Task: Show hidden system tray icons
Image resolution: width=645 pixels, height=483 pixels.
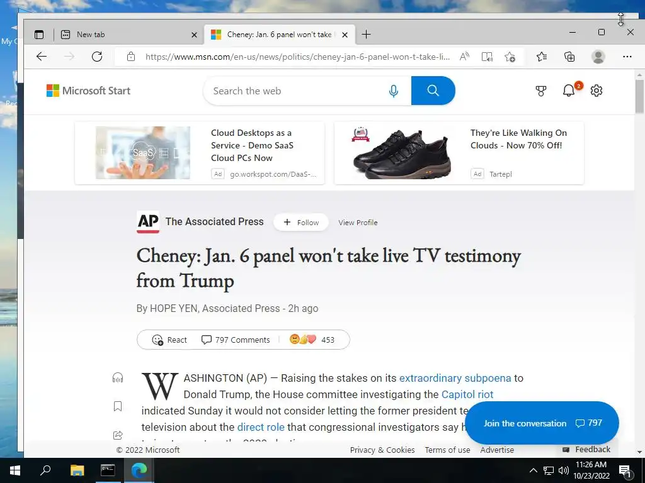Action: 533,470
